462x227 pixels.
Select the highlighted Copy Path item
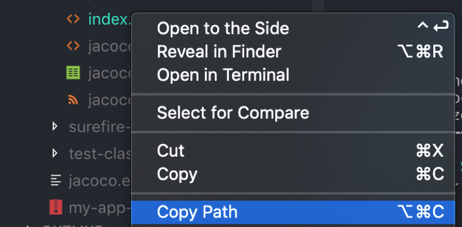point(293,212)
